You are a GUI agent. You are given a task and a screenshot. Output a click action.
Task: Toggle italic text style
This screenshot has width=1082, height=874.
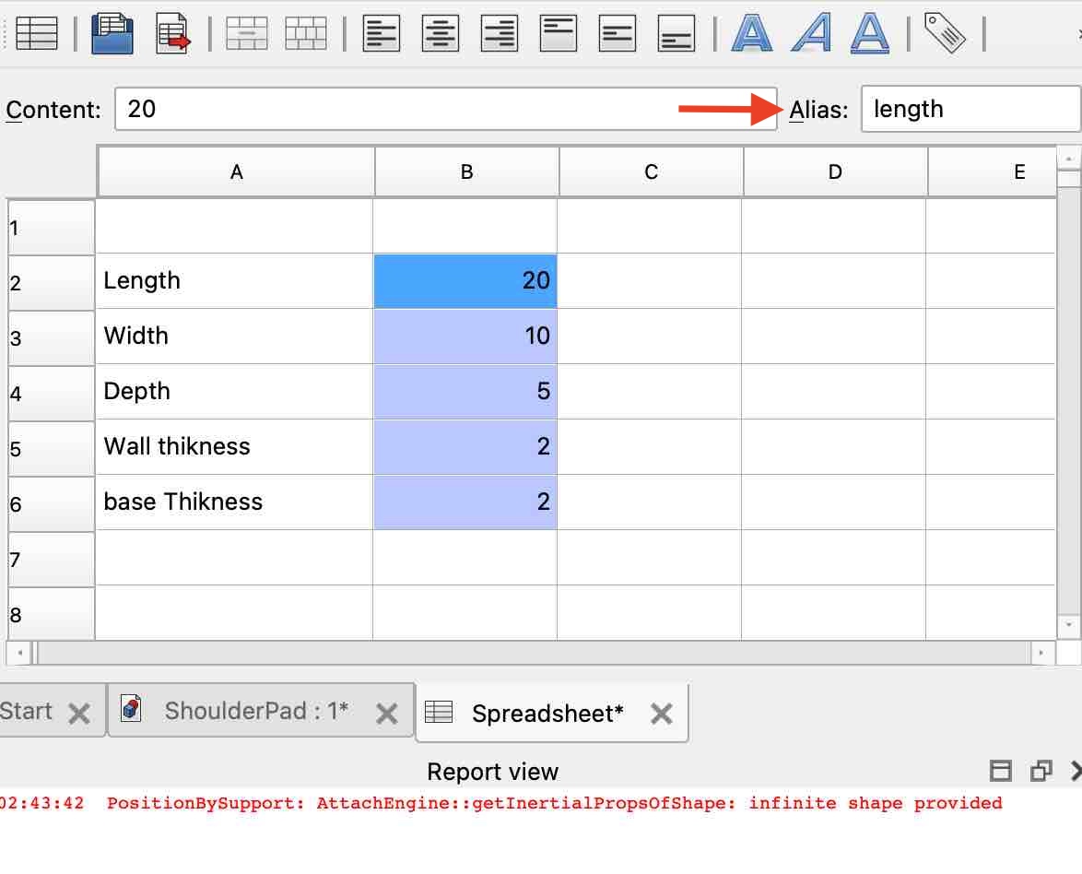pyautogui.click(x=811, y=34)
